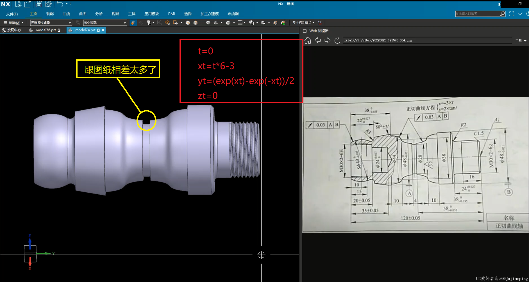Switch to the 装配 ribbon tab
The width and height of the screenshot is (529, 282).
click(x=50, y=14)
